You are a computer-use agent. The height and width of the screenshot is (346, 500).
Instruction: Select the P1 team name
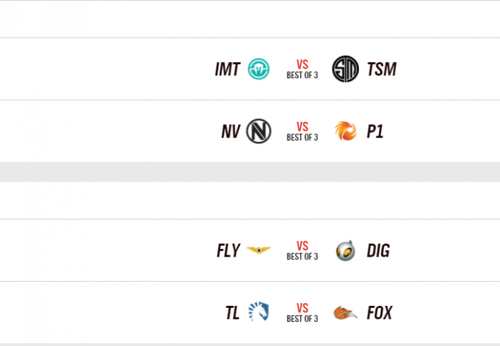[x=375, y=131]
